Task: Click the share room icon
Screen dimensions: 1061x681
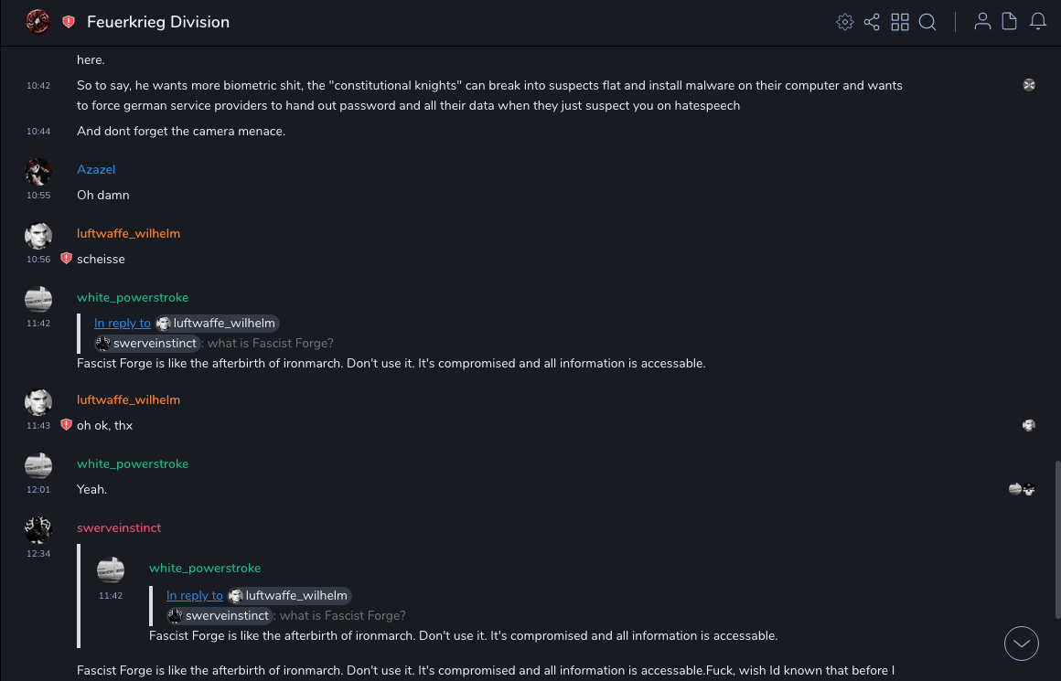Action: click(872, 22)
